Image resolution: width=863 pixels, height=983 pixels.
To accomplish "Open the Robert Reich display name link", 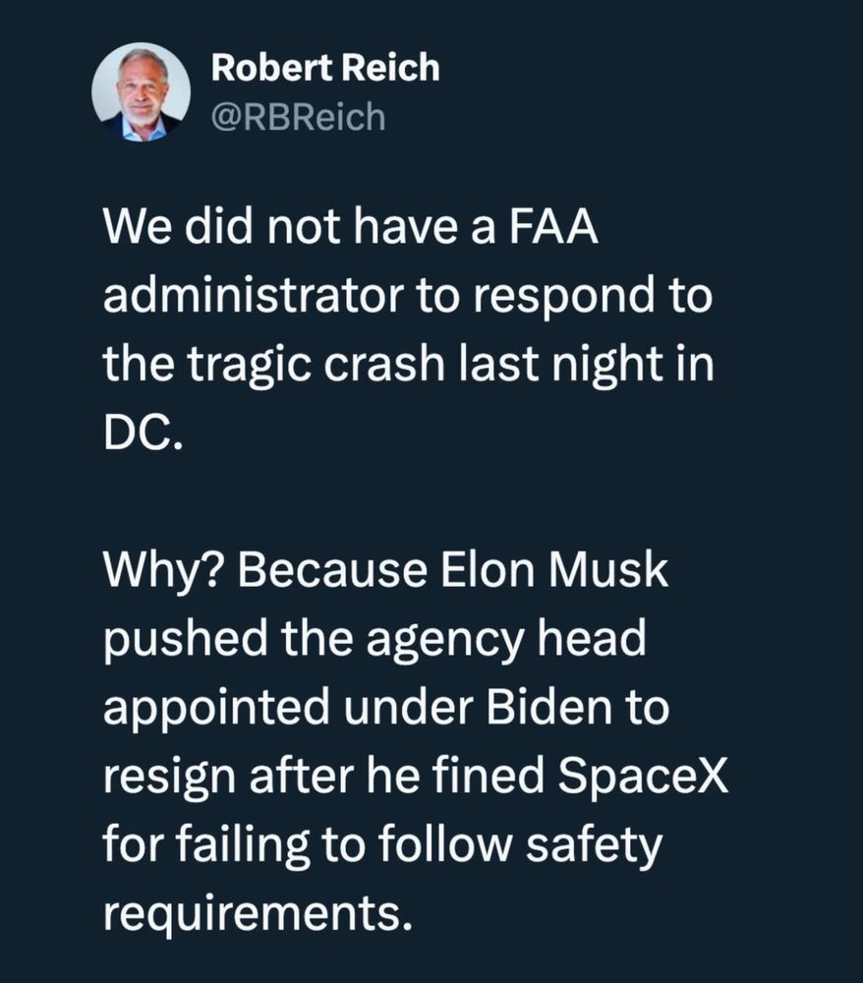I will [x=325, y=68].
